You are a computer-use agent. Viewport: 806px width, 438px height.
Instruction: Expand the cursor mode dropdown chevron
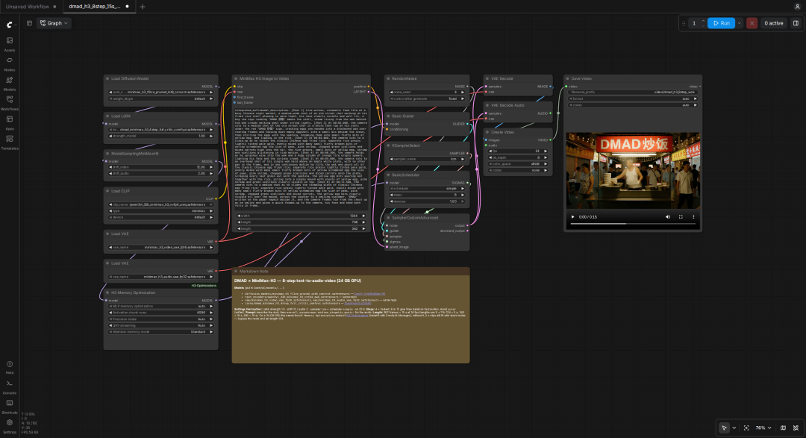pos(734,428)
